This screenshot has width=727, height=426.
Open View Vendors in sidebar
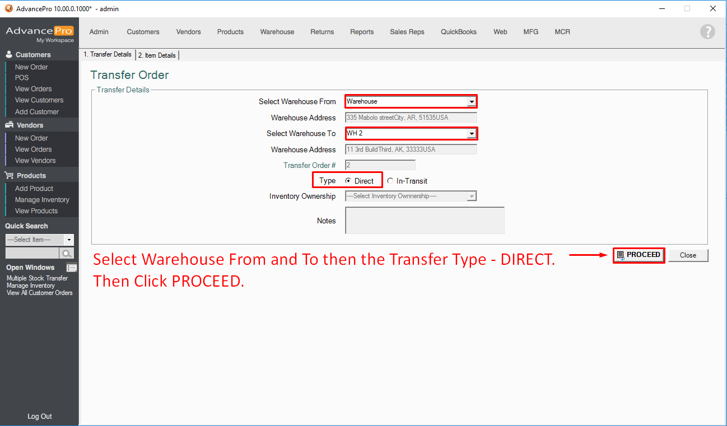coord(35,161)
